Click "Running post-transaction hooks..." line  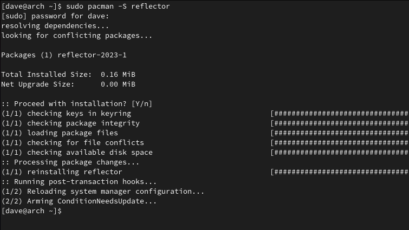pyautogui.click(x=79, y=182)
